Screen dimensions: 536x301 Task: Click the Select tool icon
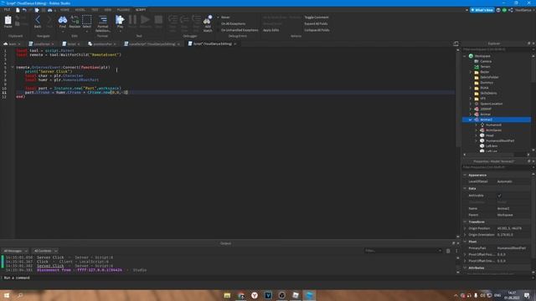click(x=87, y=20)
